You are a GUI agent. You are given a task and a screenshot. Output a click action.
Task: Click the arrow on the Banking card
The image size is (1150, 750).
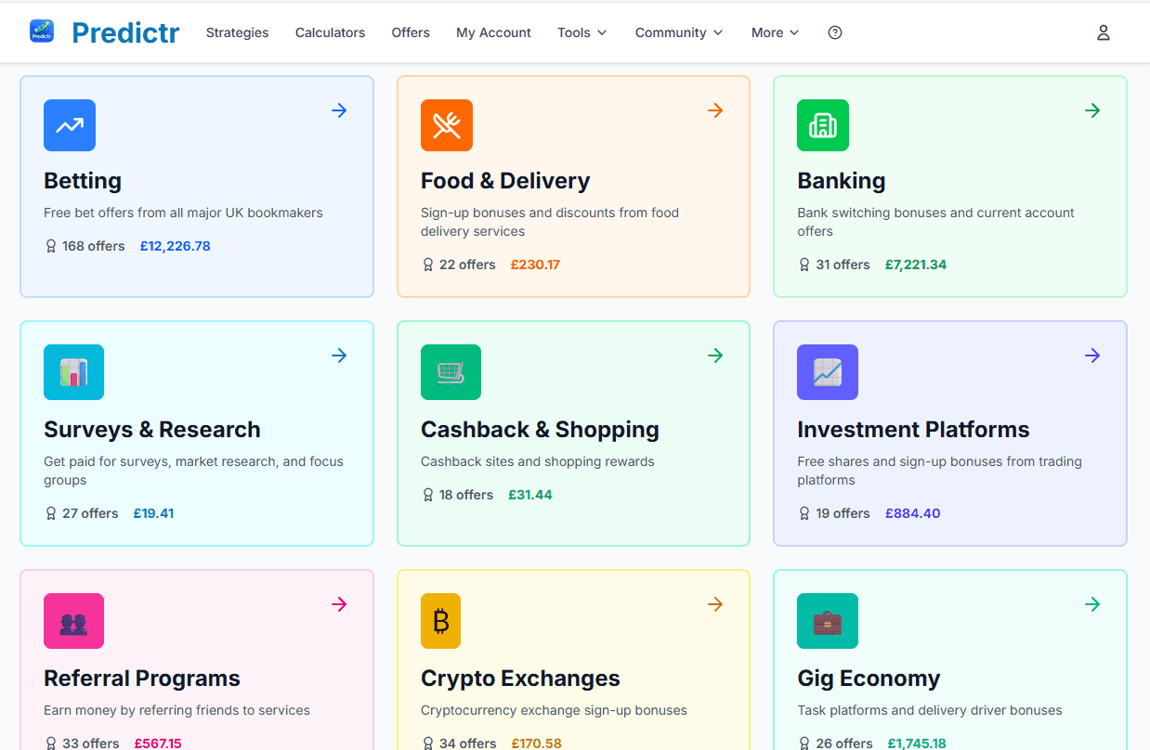click(1092, 110)
